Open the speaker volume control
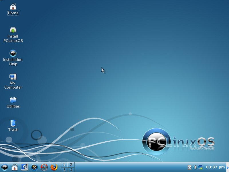The width and height of the screenshot is (229, 172). (195, 167)
